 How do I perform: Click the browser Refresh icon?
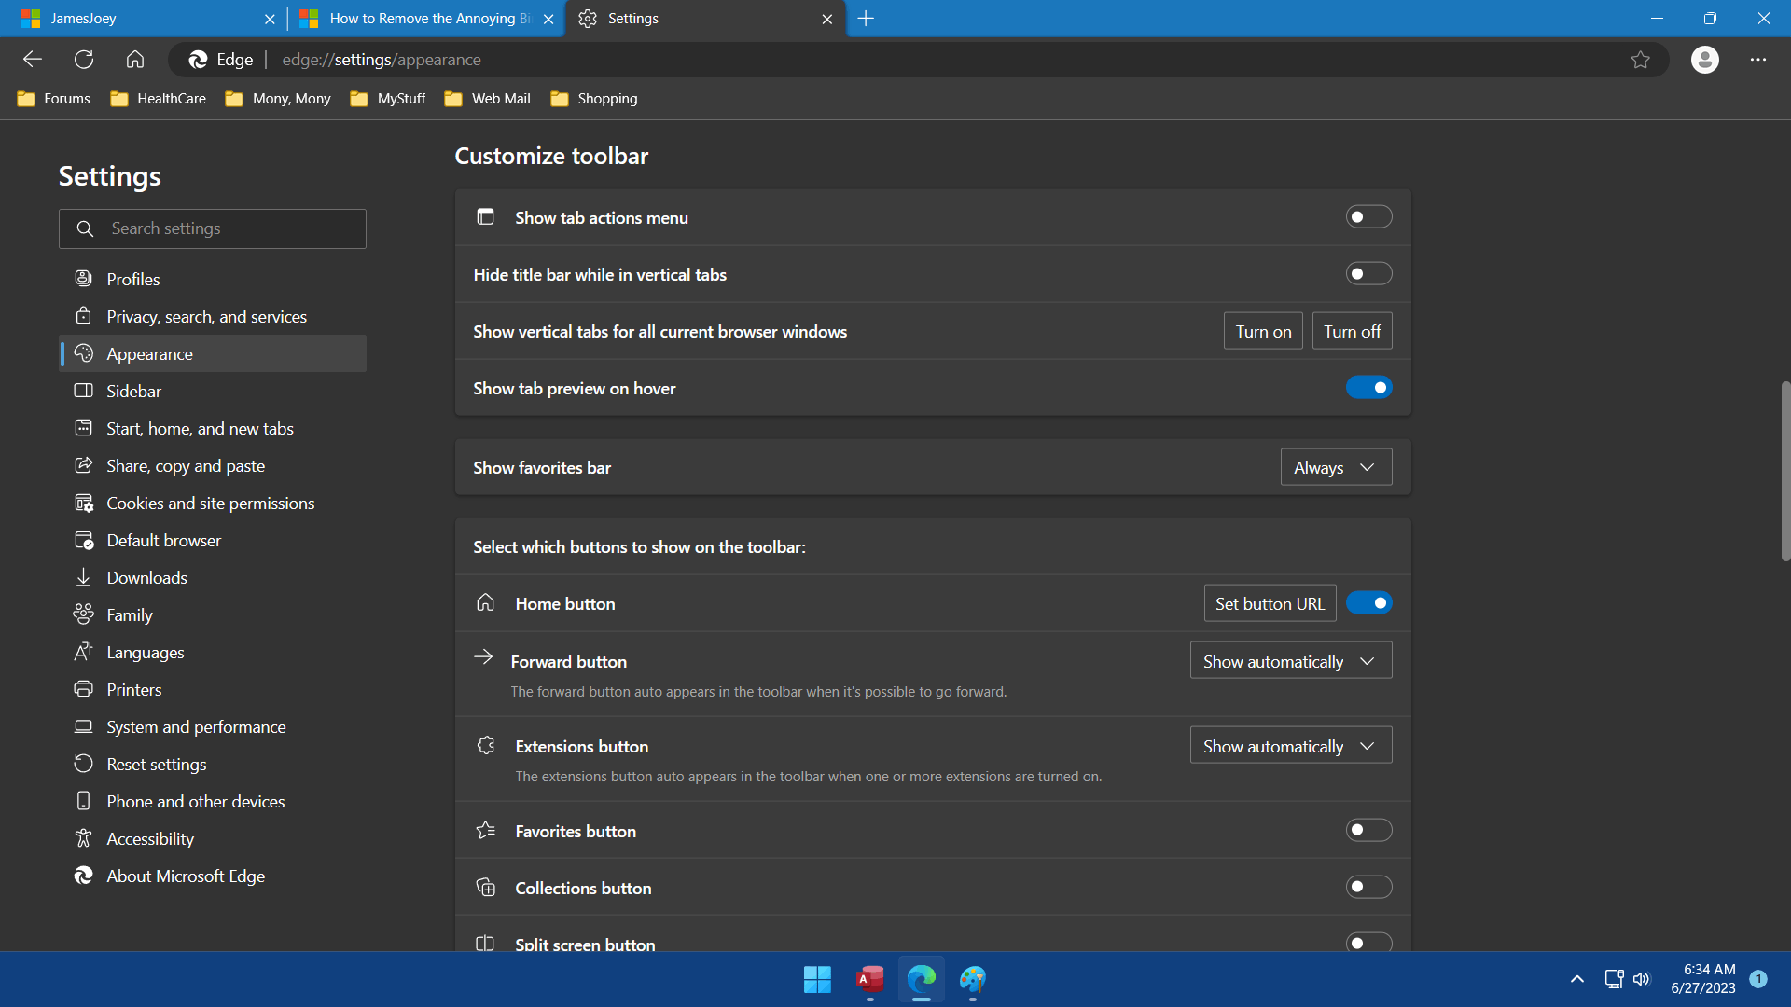84,60
